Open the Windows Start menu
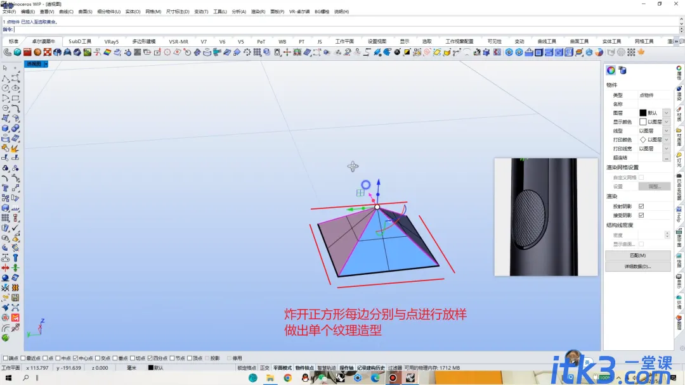Screen dimensions: 685x385 (x=8, y=378)
